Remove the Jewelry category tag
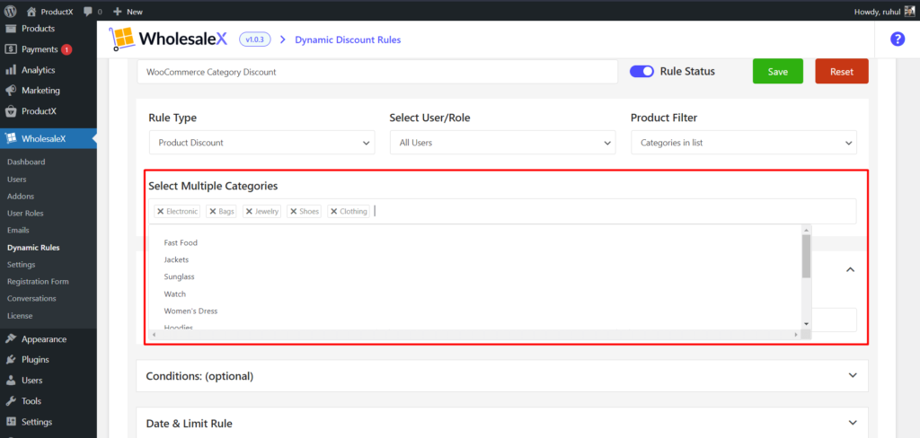The height and width of the screenshot is (438, 920). (249, 212)
